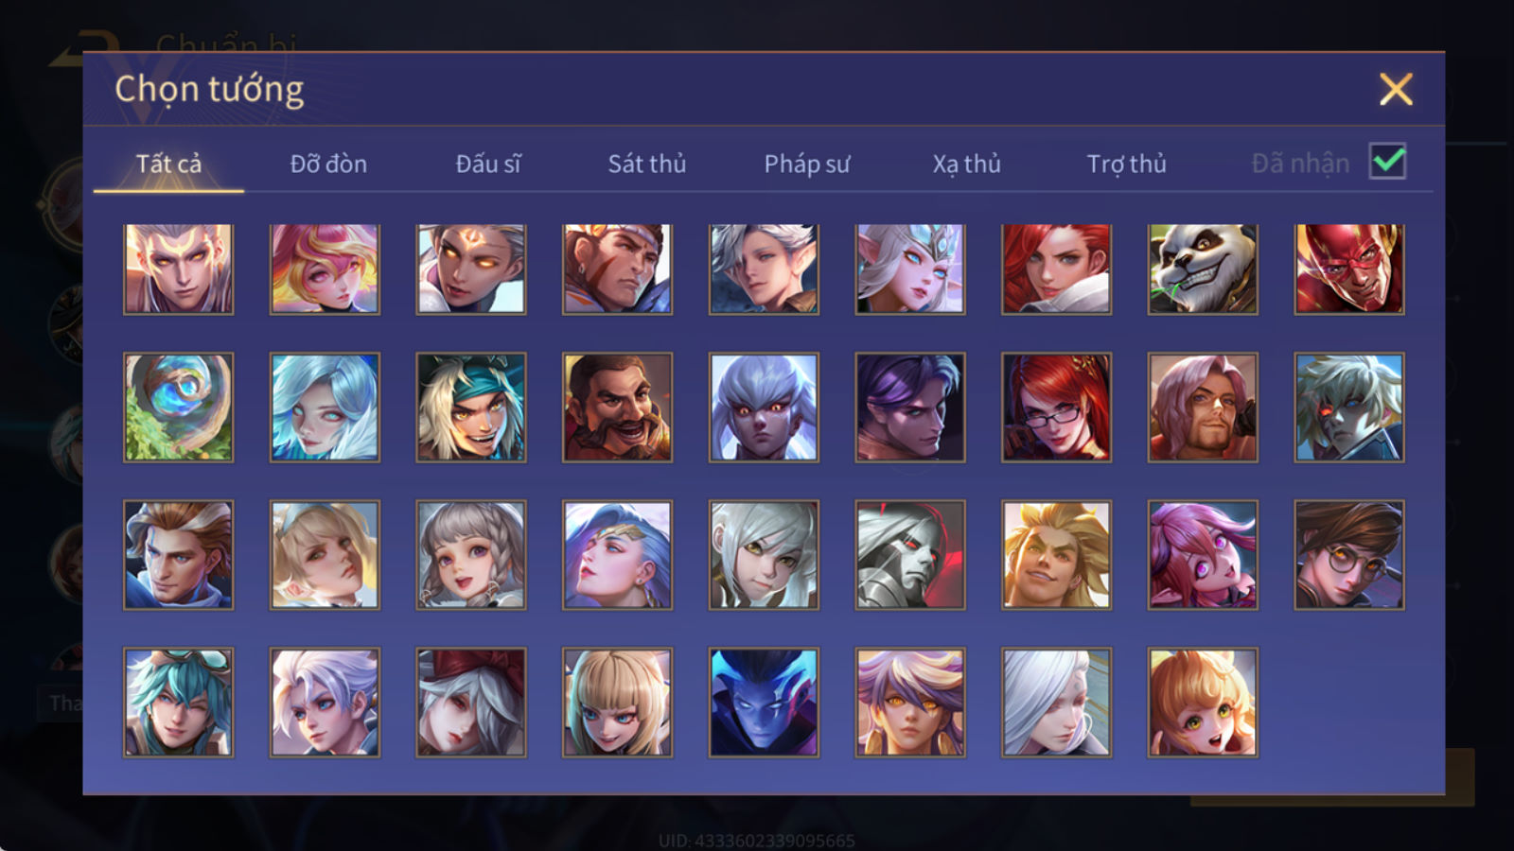This screenshot has width=1514, height=851.
Task: Pick the swirling blue orb hero portrait
Action: tap(178, 408)
